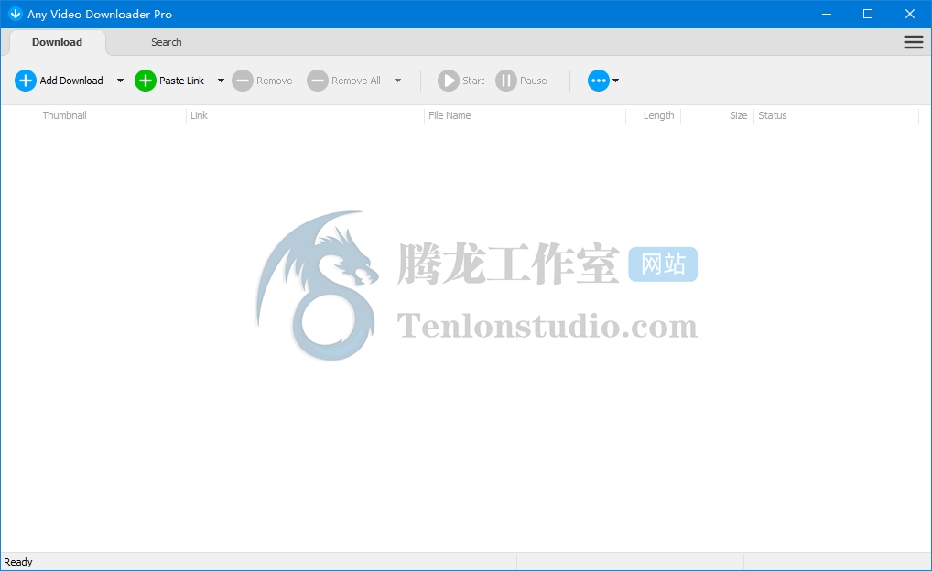This screenshot has height=571, width=932.
Task: Click the Pause icon in toolbar
Action: [x=506, y=81]
